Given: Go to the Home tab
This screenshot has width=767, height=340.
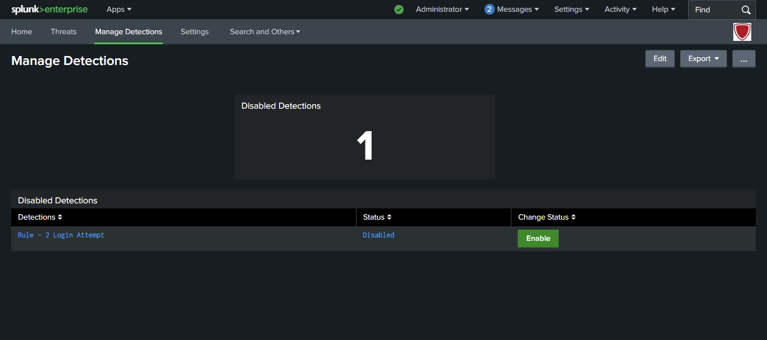Looking at the screenshot, I should tap(21, 32).
